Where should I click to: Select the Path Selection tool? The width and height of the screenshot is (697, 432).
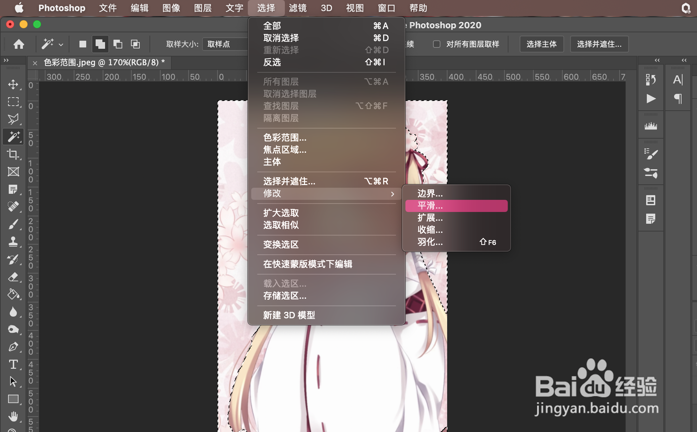click(13, 382)
